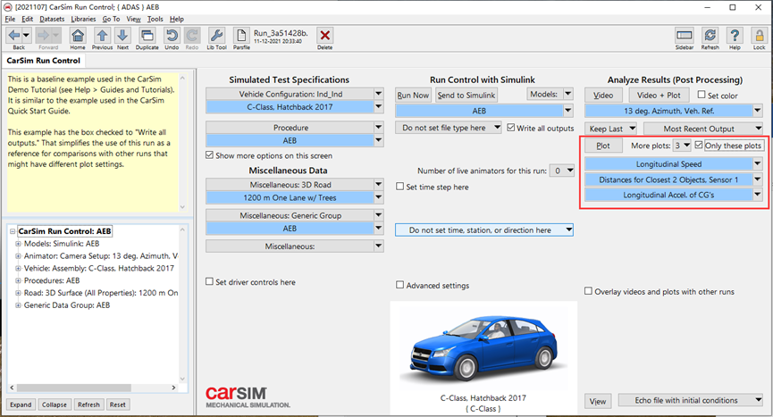The image size is (773, 417).
Task: Open Do not set time, station dropdown
Action: point(484,229)
